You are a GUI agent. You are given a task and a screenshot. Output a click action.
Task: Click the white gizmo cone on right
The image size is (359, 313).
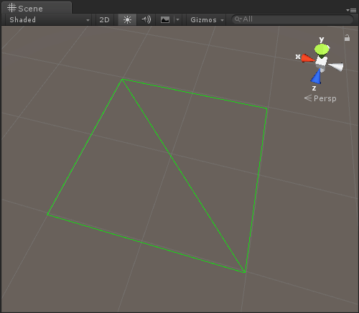click(336, 67)
